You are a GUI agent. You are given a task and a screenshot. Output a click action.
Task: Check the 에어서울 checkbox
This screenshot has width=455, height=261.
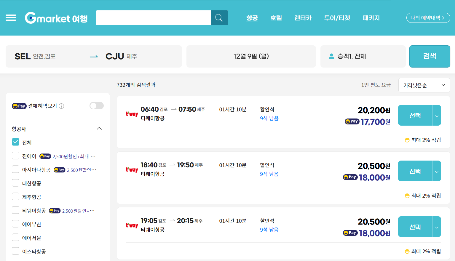click(x=15, y=238)
